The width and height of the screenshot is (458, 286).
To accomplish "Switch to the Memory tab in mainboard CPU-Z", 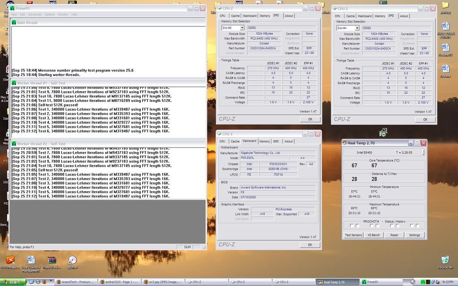I will [x=265, y=141].
